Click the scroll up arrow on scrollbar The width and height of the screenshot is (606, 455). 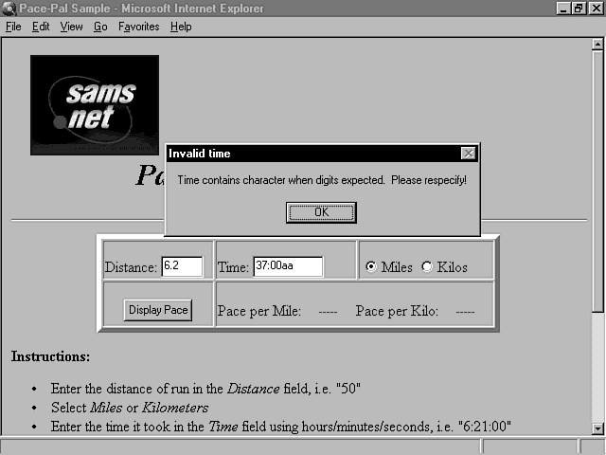click(x=597, y=44)
